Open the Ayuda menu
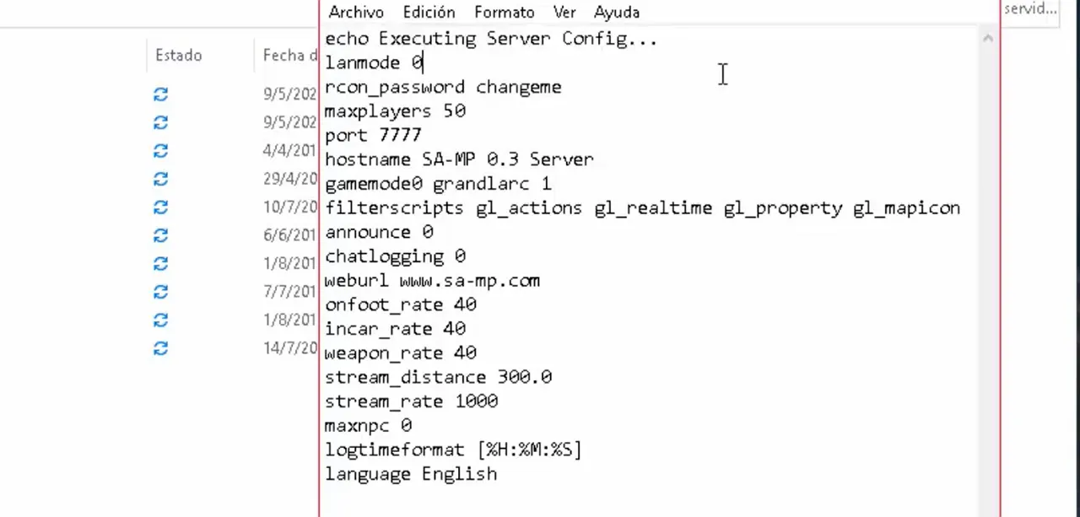 [617, 12]
